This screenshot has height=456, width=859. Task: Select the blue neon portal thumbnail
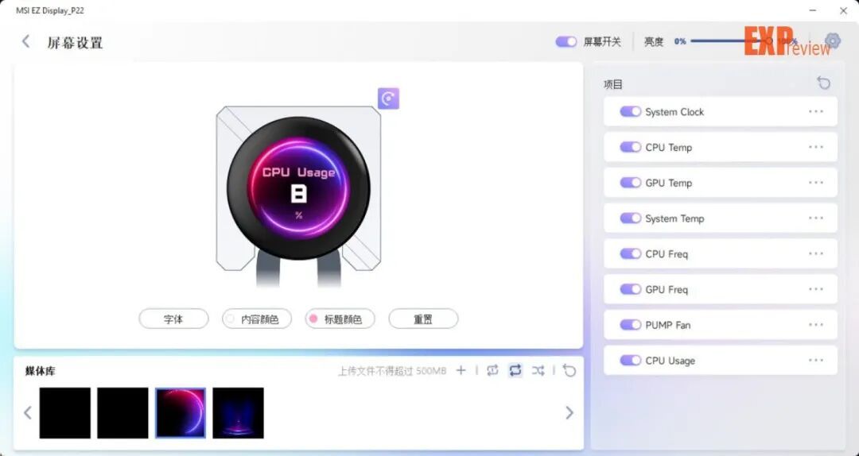(239, 413)
